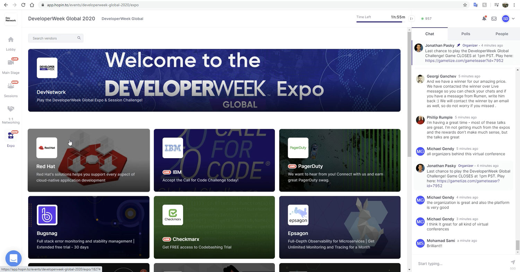The height and width of the screenshot is (272, 520).
Task: Go to Main Stage in sidebar
Action: 11,66
